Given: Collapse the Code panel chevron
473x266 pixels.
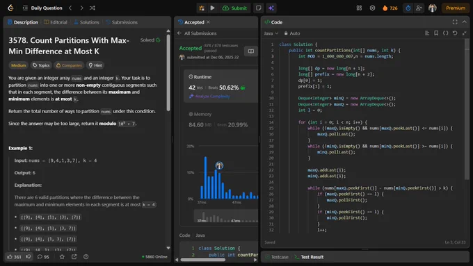Looking at the screenshot, I should (464, 22).
